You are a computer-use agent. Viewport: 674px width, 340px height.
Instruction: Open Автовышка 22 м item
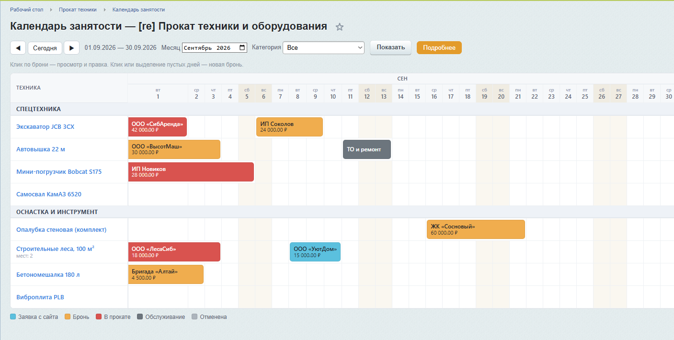pyautogui.click(x=41, y=149)
